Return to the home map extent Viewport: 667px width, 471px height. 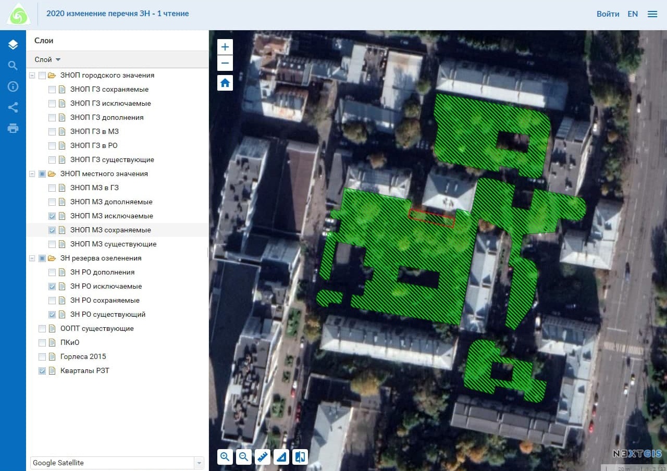coord(225,83)
